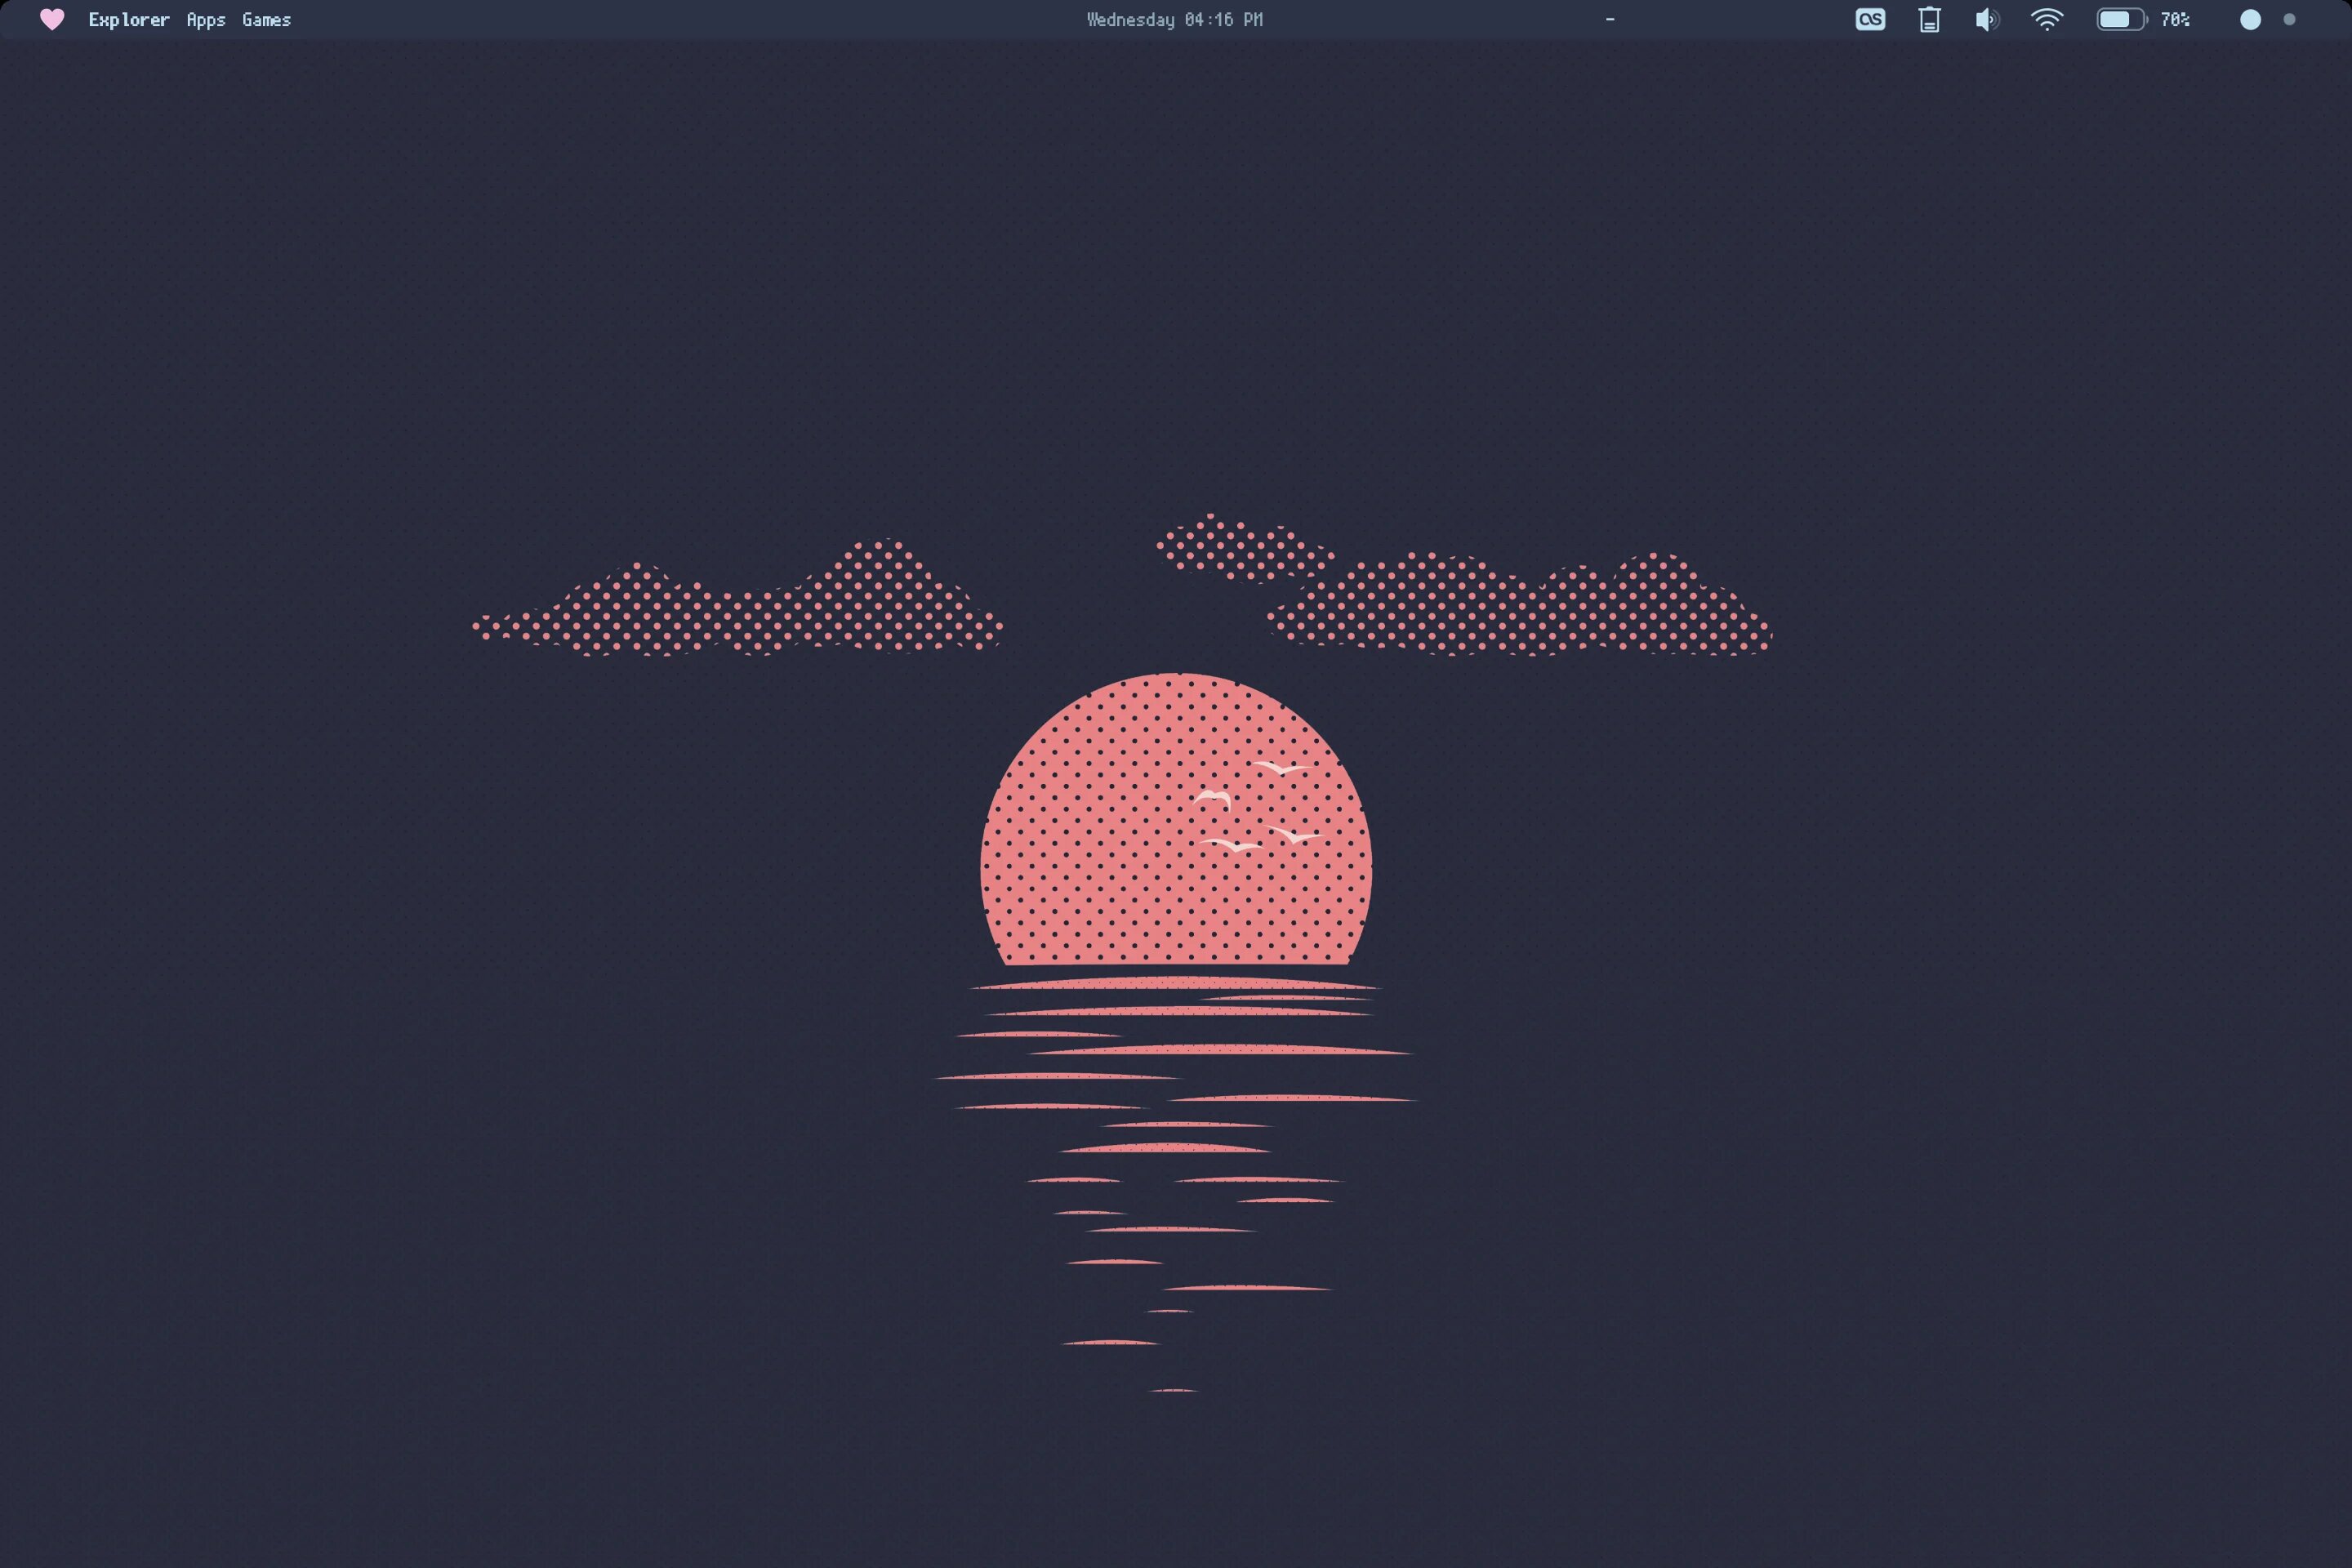Viewport: 2352px width, 1568px height.
Task: Click the battery indicator icon
Action: coord(2122,19)
